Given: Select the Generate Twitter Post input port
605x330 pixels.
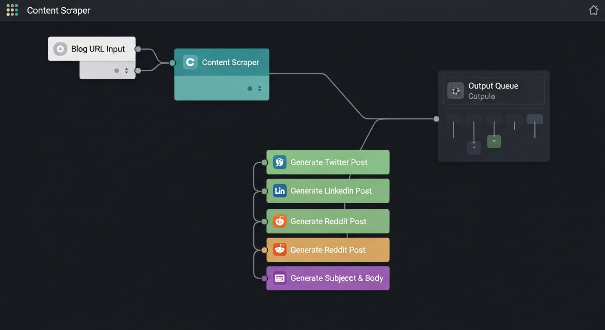Looking at the screenshot, I should (x=264, y=162).
